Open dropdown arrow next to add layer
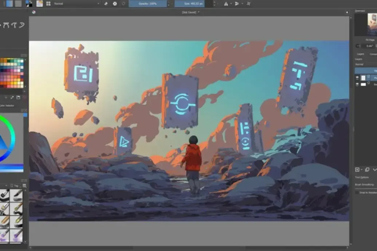Image resolution: width=377 pixels, height=251 pixels. tap(361, 170)
